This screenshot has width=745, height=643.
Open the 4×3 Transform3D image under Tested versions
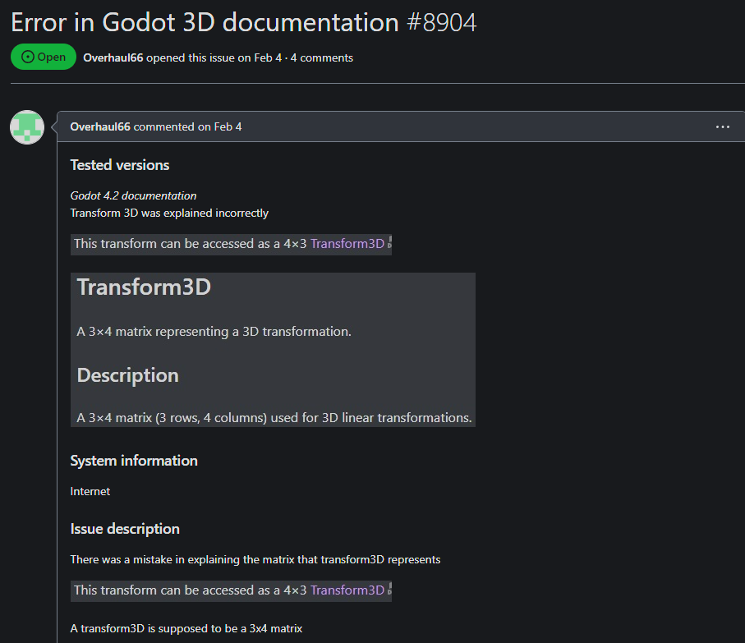coord(231,244)
